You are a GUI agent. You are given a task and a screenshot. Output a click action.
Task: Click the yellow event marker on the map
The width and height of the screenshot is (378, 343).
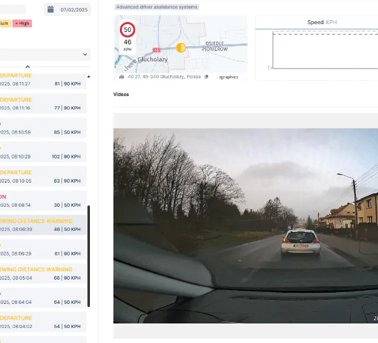coord(181,48)
